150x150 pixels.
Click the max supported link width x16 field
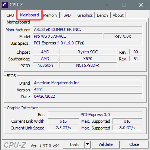pos(127,121)
